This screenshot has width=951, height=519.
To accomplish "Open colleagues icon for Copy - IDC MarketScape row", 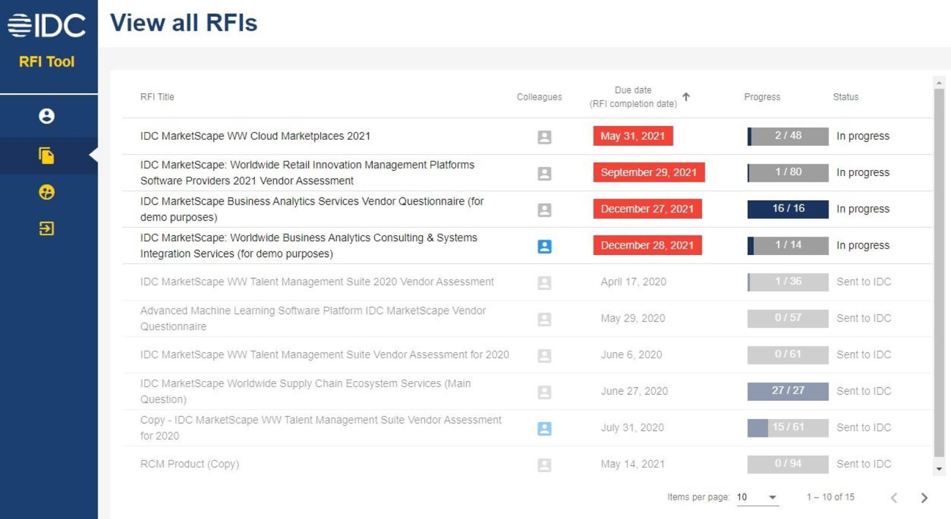I will 544,428.
